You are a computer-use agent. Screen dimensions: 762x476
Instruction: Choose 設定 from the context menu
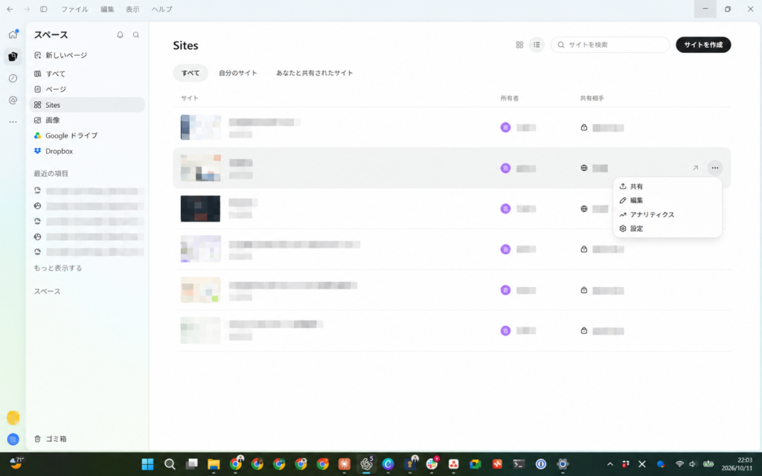(667, 228)
